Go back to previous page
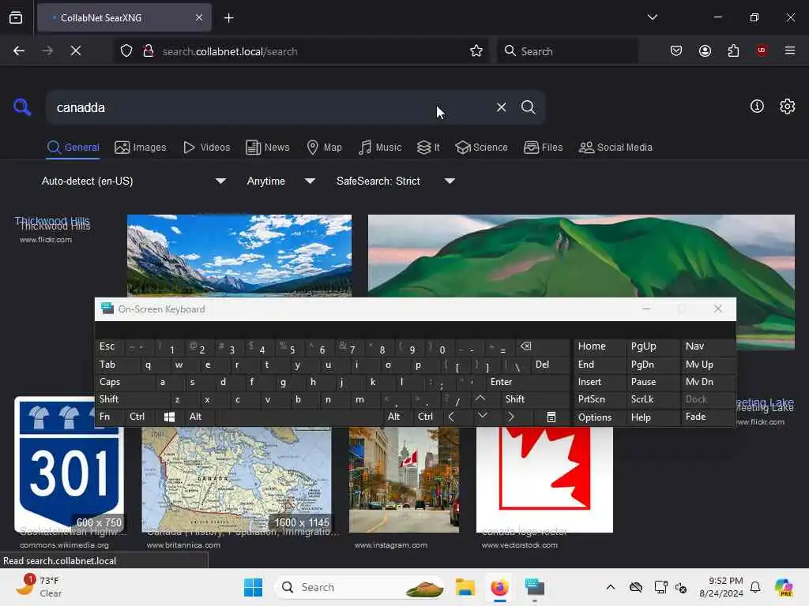 pos(19,50)
